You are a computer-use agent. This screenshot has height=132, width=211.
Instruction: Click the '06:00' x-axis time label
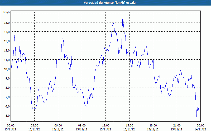(58, 126)
